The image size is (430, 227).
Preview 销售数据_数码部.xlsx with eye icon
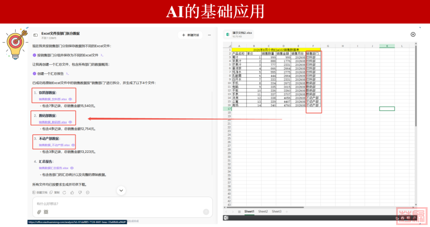(x=70, y=122)
